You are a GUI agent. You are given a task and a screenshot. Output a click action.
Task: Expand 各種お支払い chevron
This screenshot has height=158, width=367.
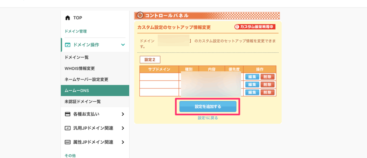tap(123, 114)
